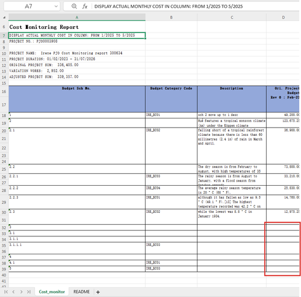Select the PROJECT NAME Irene PJ0 cell
301x297 pixels.
[x=77, y=54]
